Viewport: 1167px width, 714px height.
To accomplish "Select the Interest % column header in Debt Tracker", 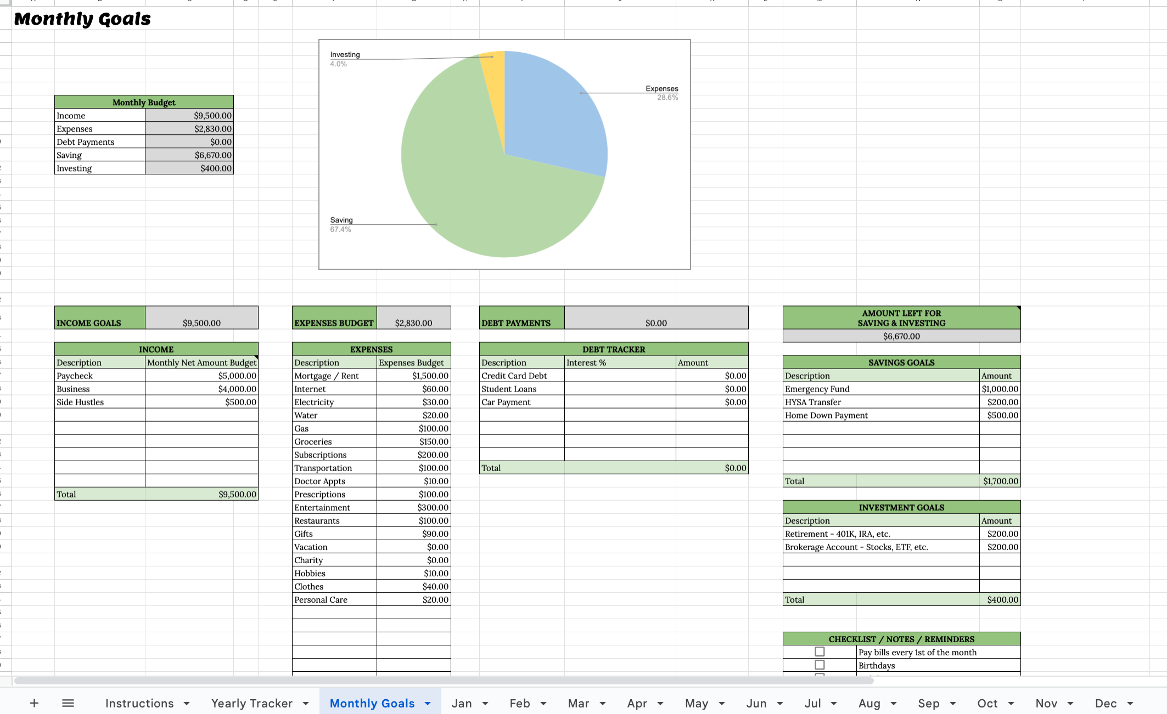I will [x=620, y=362].
